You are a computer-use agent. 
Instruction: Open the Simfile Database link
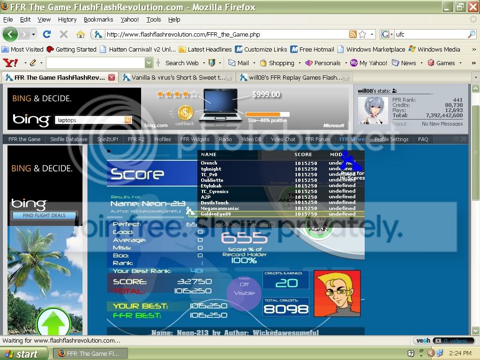[68, 139]
